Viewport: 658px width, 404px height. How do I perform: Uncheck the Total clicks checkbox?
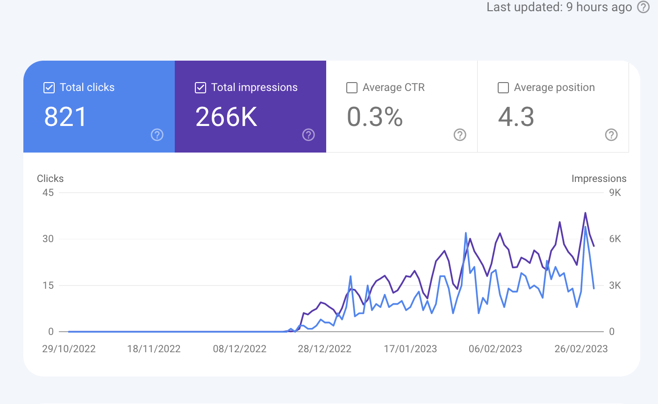click(49, 88)
